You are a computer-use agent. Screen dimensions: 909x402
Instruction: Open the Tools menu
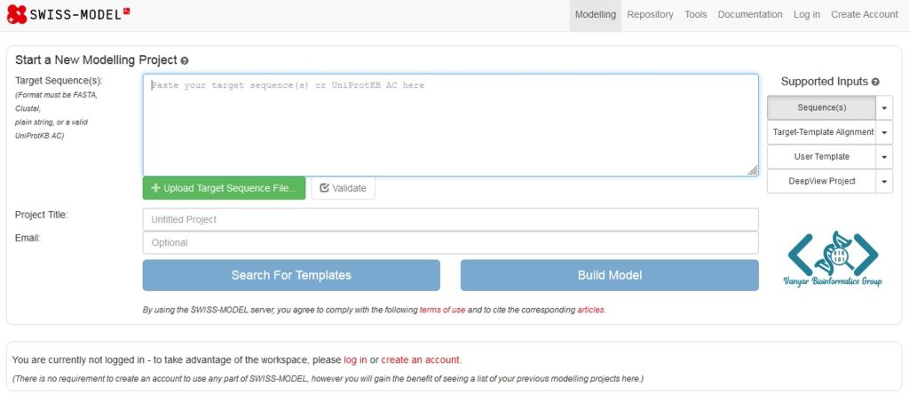point(695,15)
